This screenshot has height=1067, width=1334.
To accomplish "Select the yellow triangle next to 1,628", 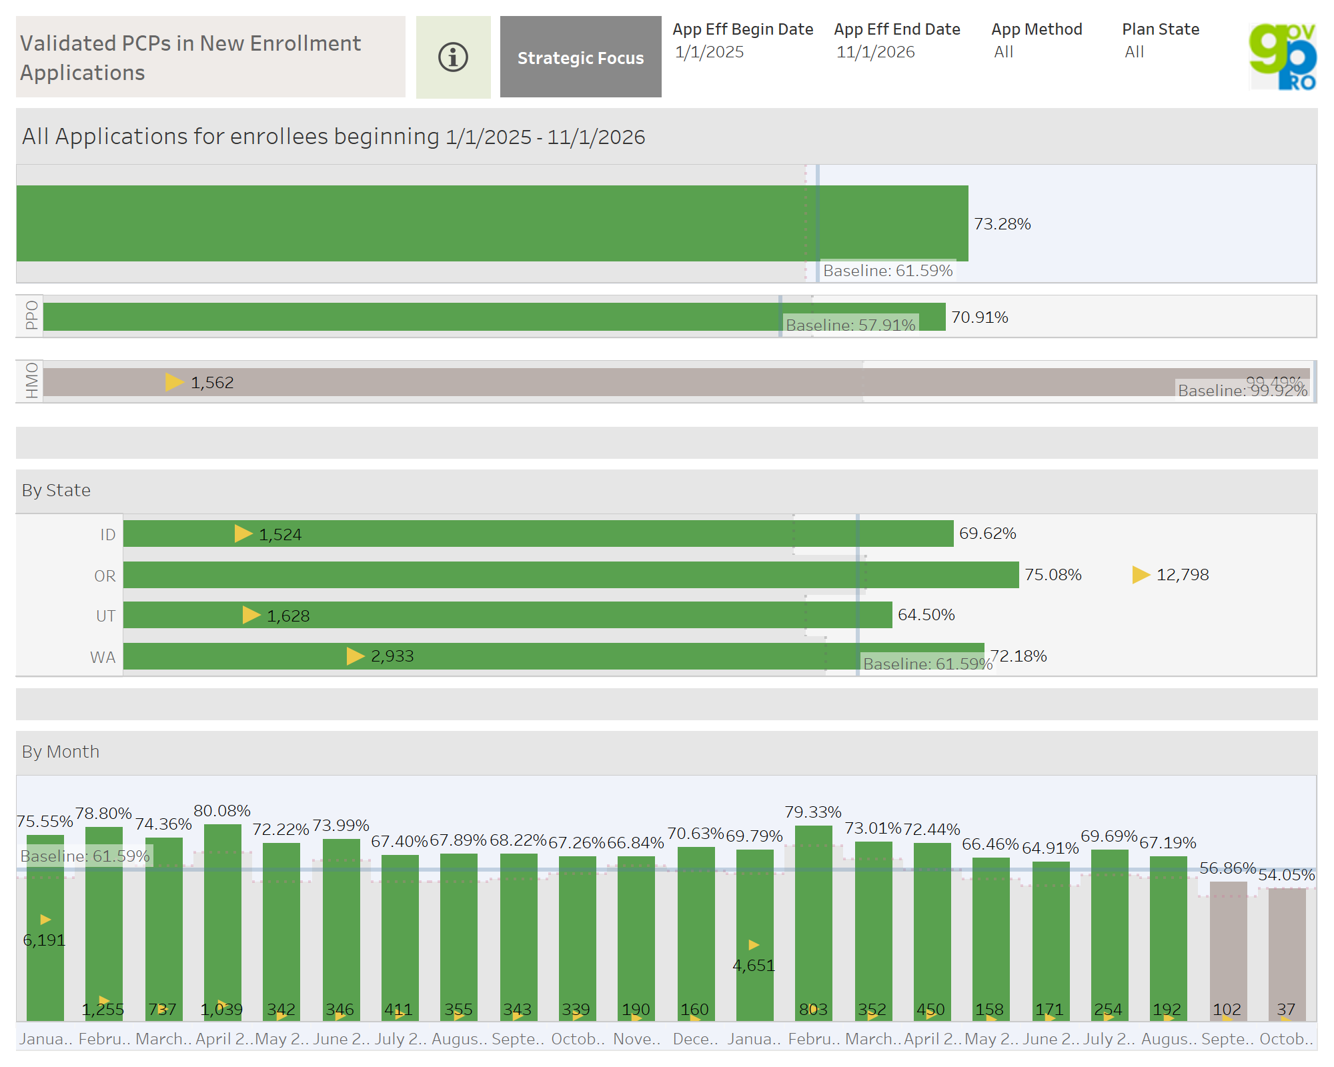I will pyautogui.click(x=251, y=615).
